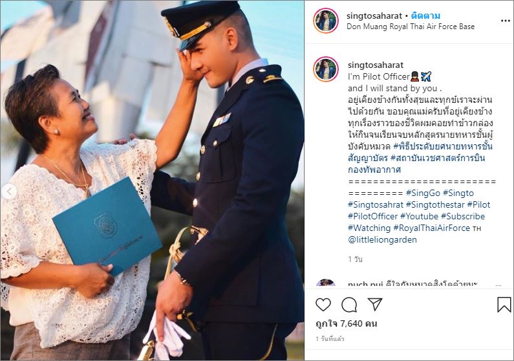514x361 pixels.
Task: Open commenter's avatar in the first comment
Action: point(325,283)
